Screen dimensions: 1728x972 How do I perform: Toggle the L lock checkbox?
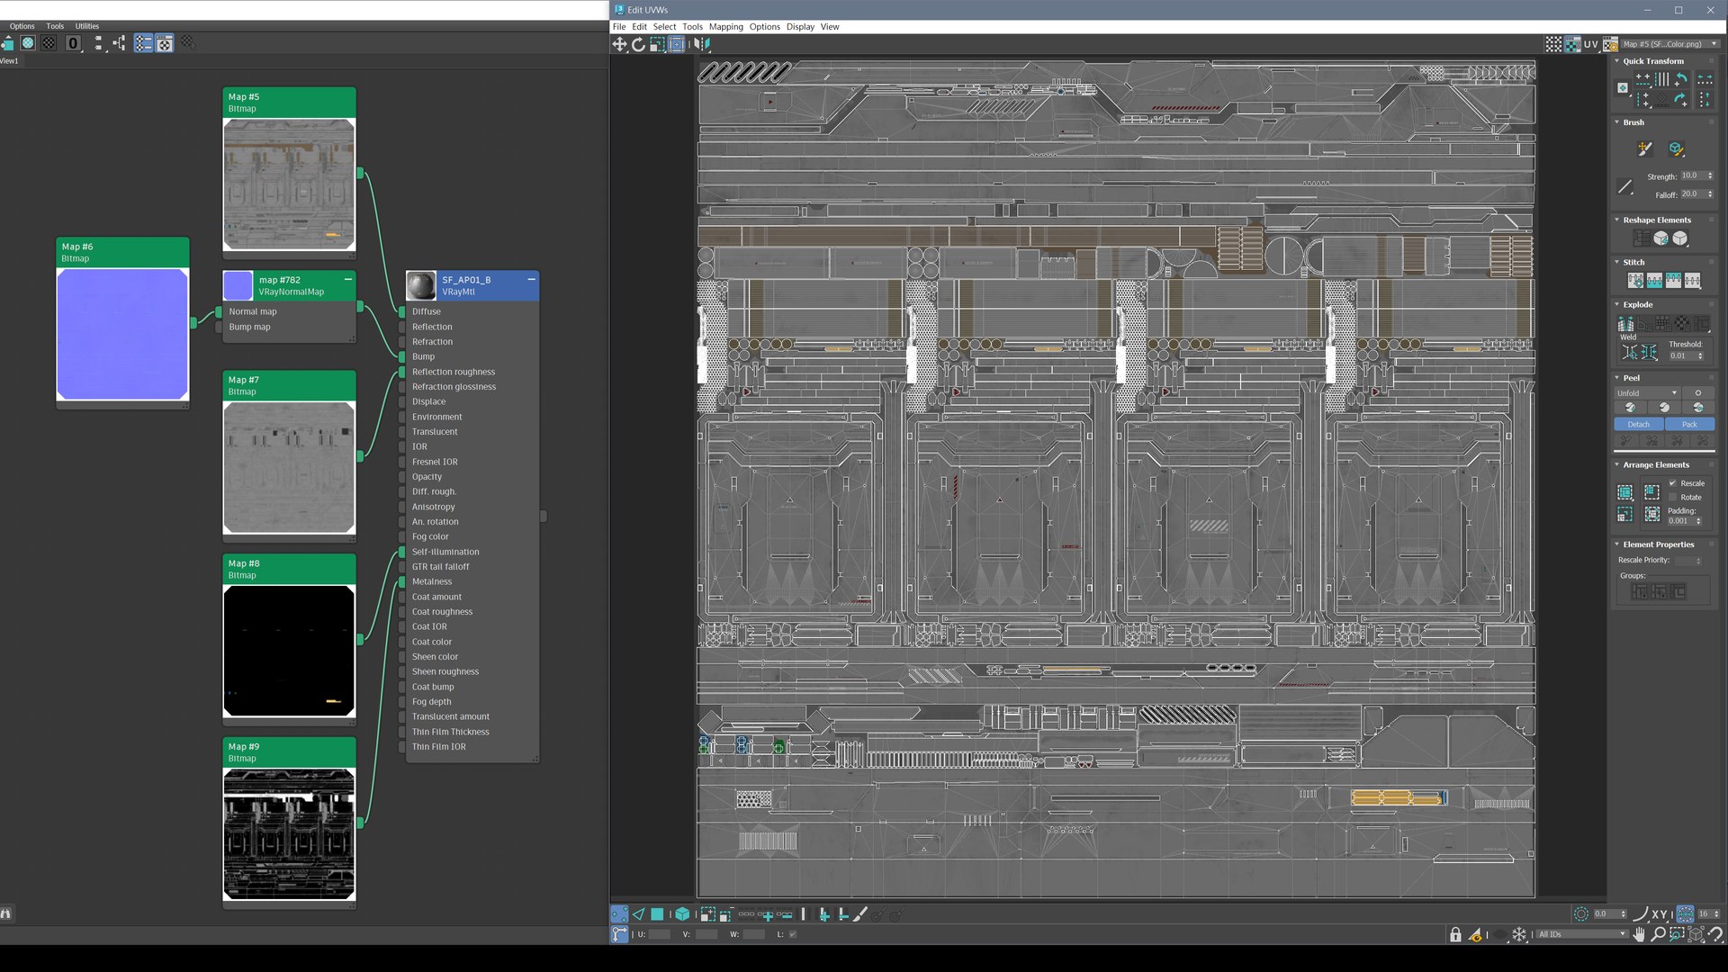click(x=793, y=934)
